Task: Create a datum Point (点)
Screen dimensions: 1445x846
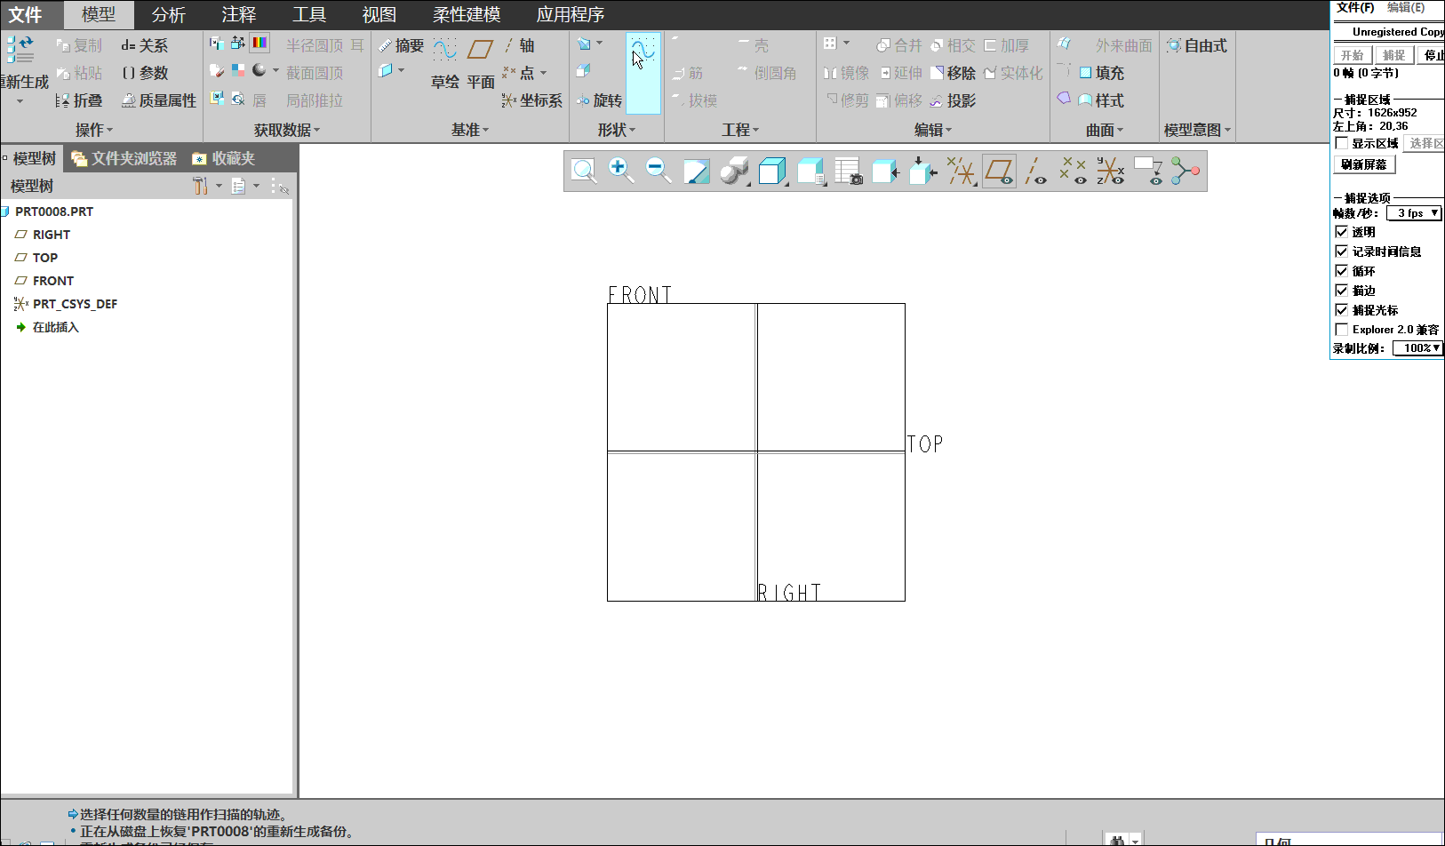Action: tap(519, 73)
